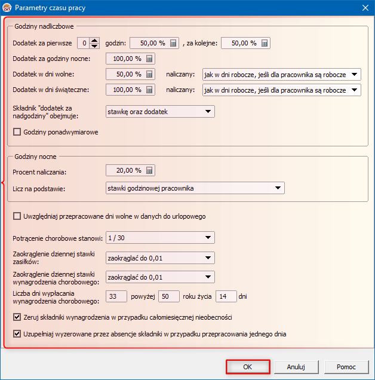Image resolution: width=375 pixels, height=380 pixels.
Task: Open 'naliczany' dropdown for days off
Action: coord(355,75)
